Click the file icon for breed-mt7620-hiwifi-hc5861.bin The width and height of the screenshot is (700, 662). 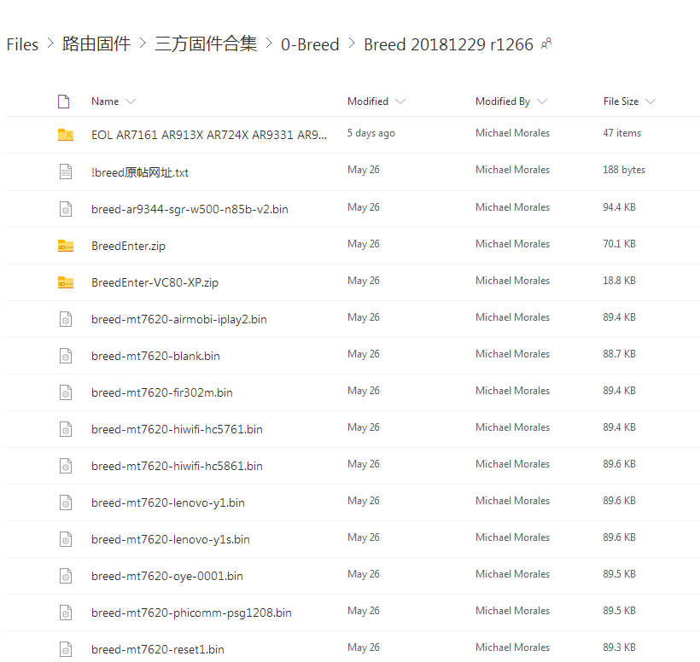[66, 466]
